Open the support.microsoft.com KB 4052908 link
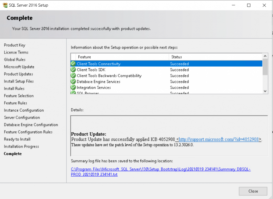Viewport: 273px width, 199px height. point(219,139)
